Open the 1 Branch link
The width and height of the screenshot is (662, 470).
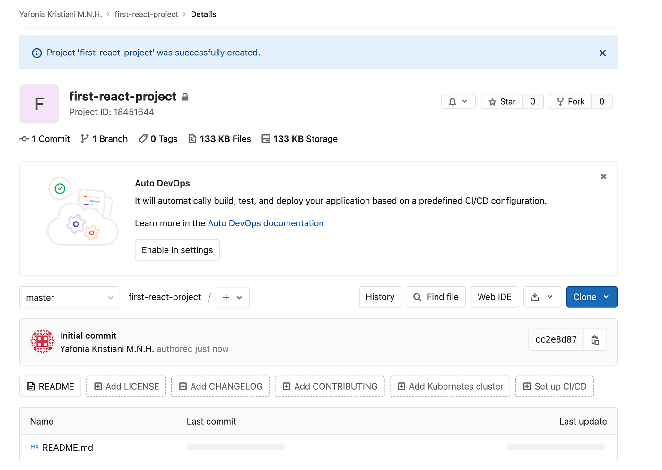104,139
